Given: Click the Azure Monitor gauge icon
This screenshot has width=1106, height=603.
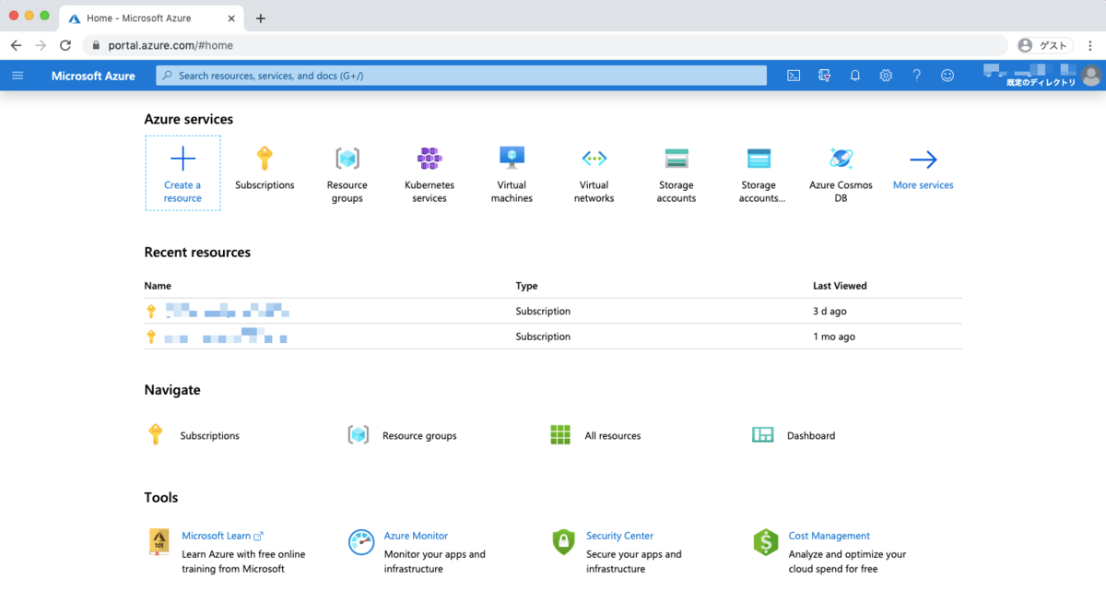Looking at the screenshot, I should coord(361,542).
